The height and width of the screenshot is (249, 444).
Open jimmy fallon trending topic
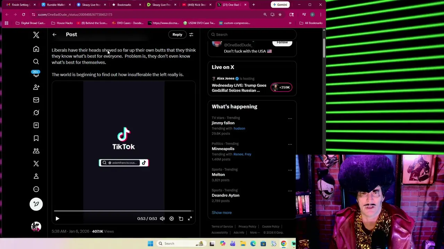pyautogui.click(x=223, y=123)
